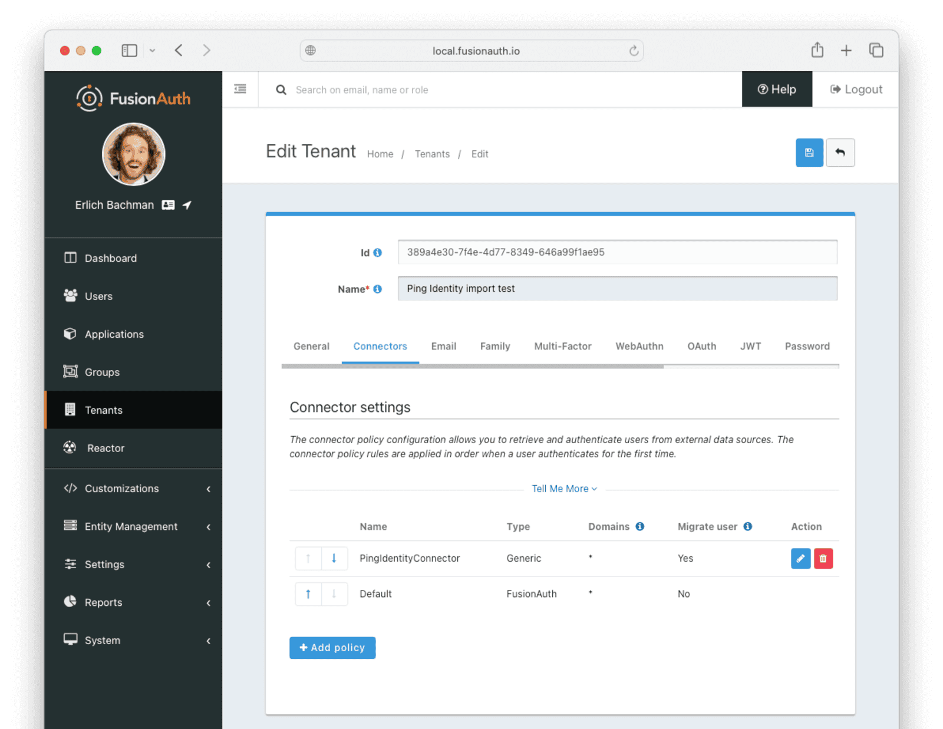Discard changes via the return arrow icon
The height and width of the screenshot is (729, 943).
pos(840,153)
